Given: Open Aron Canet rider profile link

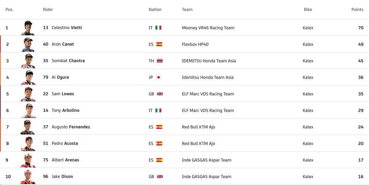Looking at the screenshot, I should [63, 44].
